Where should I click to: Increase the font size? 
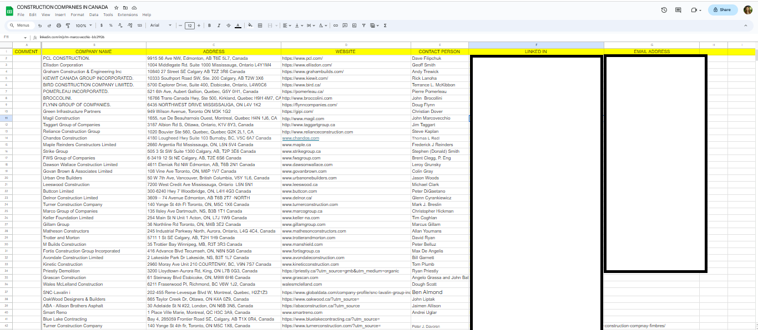coord(199,25)
